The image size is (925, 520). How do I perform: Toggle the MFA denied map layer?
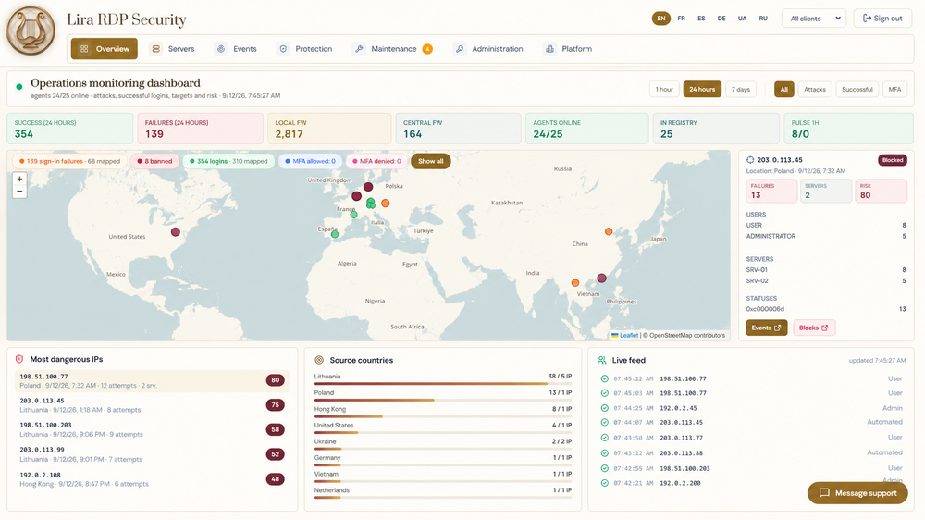[x=376, y=161]
